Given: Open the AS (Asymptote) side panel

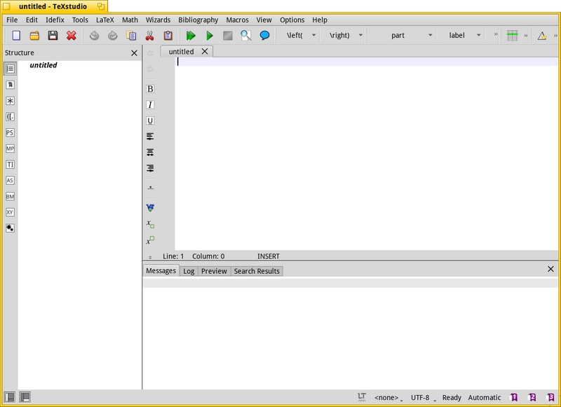Looking at the screenshot, I should click(10, 181).
